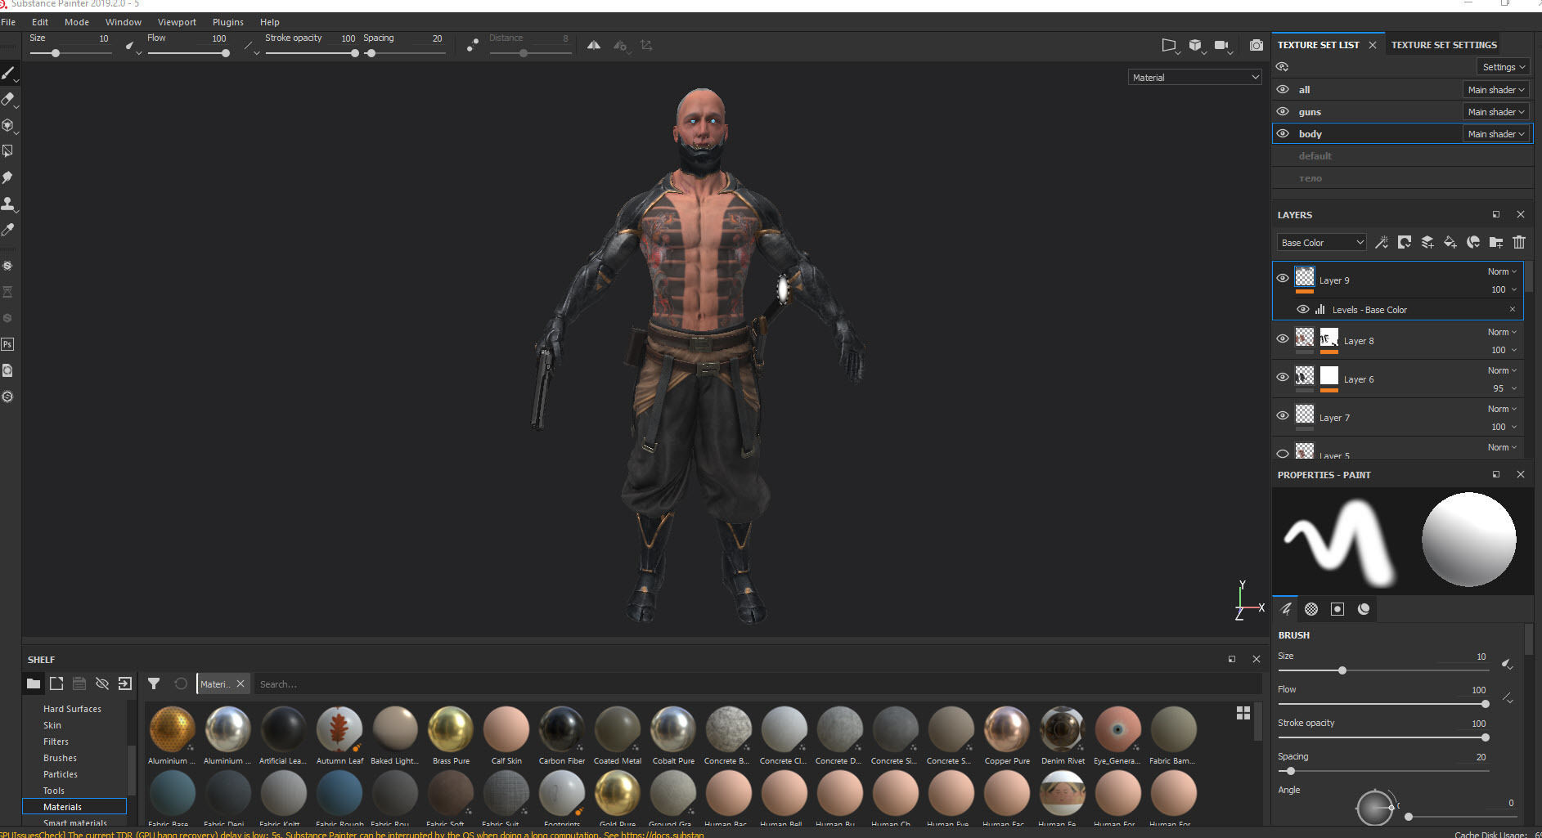Select the Eraser tool in left toolbar
Viewport: 1542px width, 838px height.
point(8,100)
